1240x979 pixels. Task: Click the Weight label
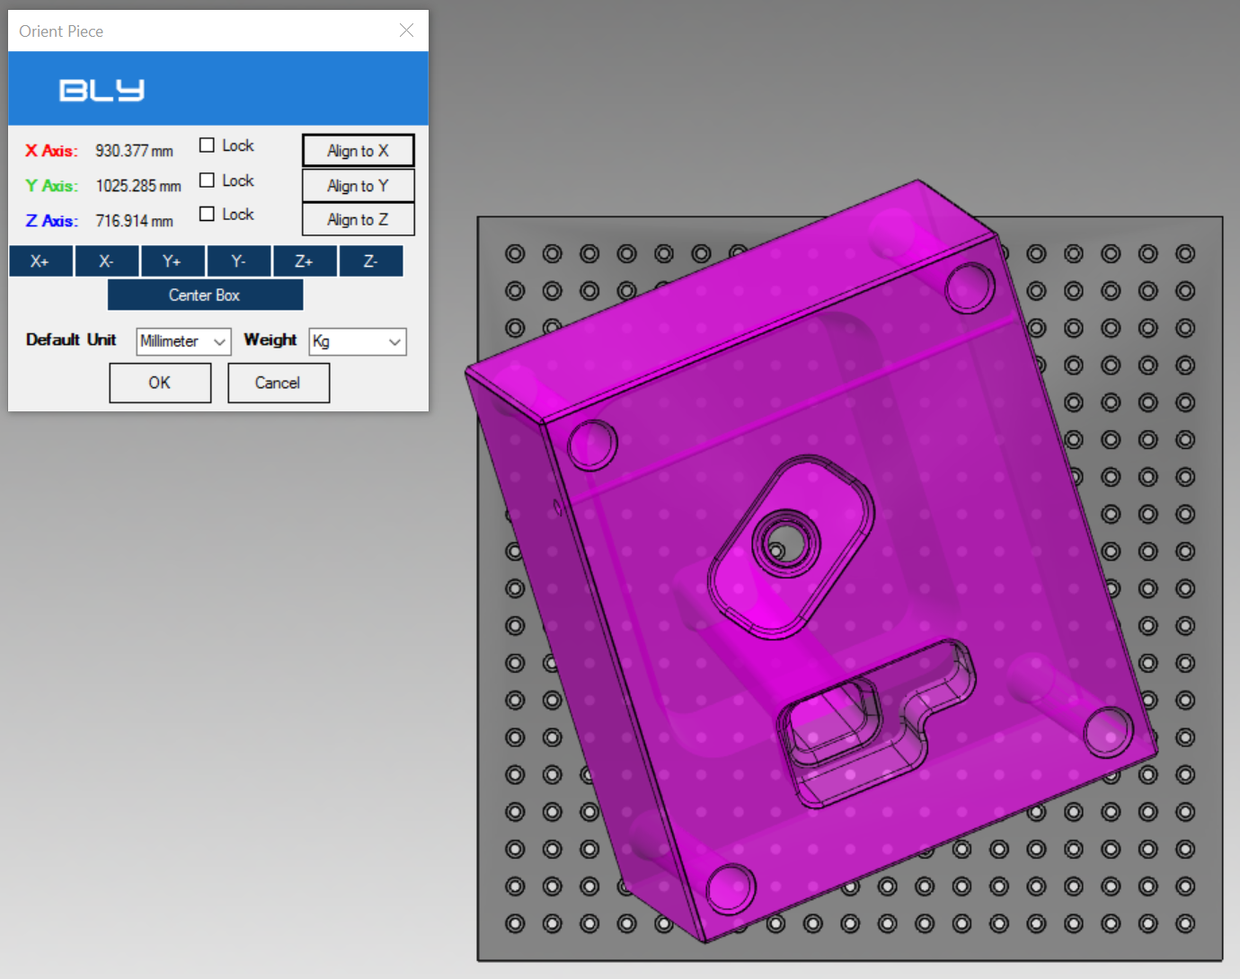tap(270, 340)
